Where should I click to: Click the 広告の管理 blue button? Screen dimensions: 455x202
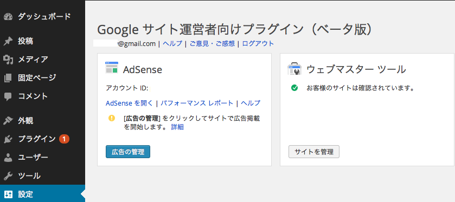coord(128,152)
